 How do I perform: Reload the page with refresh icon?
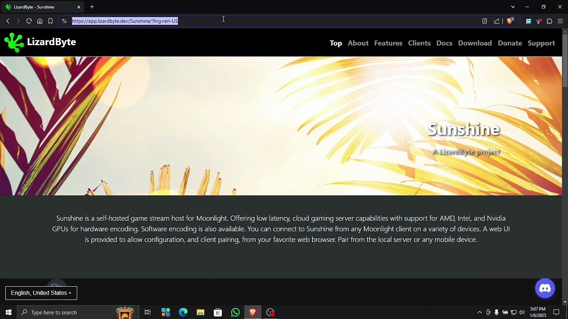tap(29, 21)
